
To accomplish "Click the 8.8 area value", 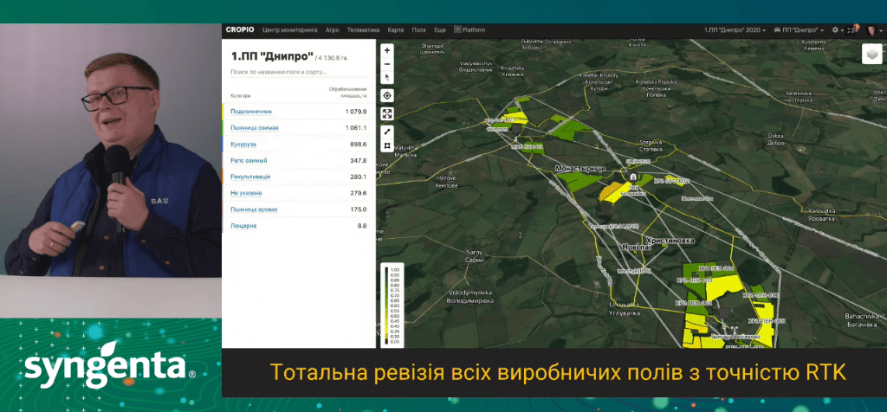I will coord(362,226).
